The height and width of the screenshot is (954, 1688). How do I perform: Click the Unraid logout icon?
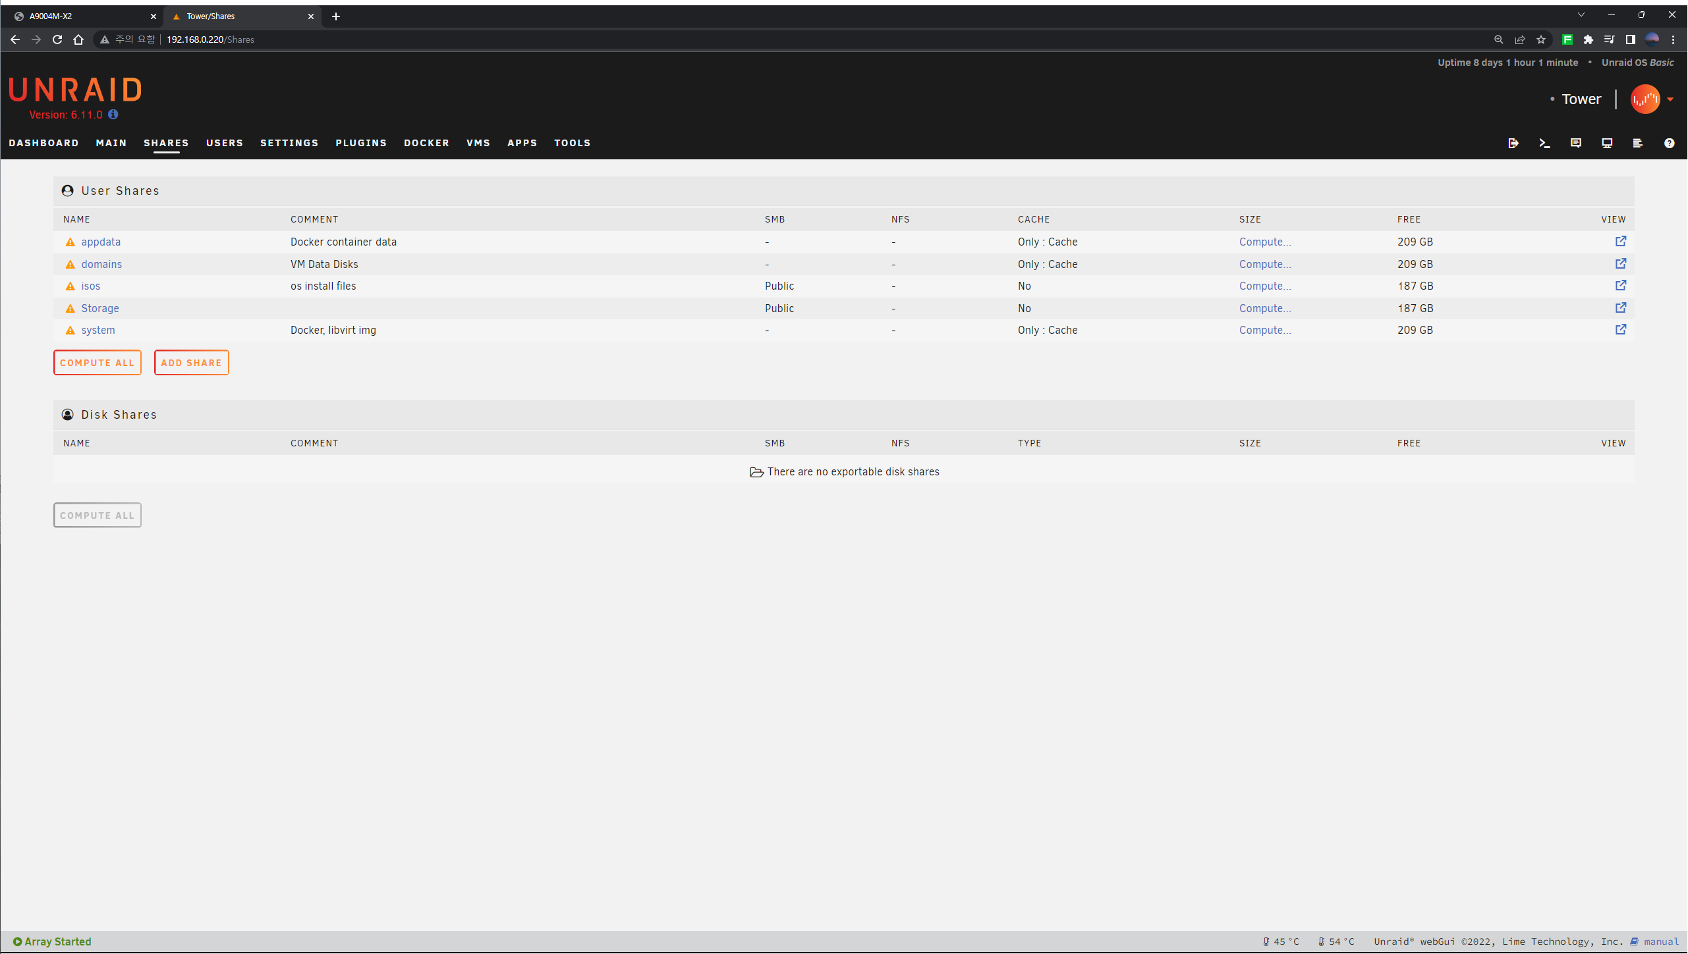(1513, 143)
